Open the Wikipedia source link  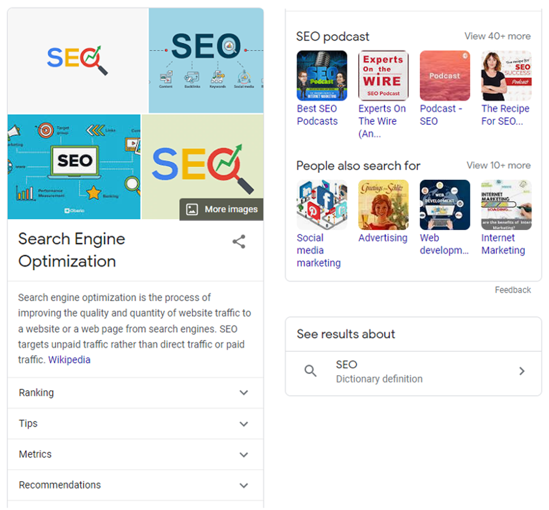(69, 360)
